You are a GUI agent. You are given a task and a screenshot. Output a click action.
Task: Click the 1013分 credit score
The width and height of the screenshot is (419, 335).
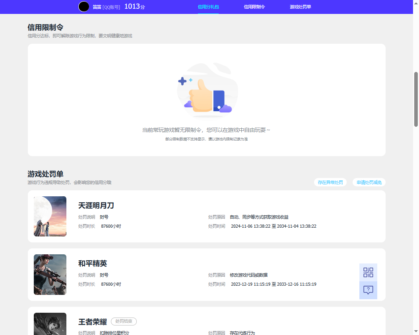tap(135, 7)
